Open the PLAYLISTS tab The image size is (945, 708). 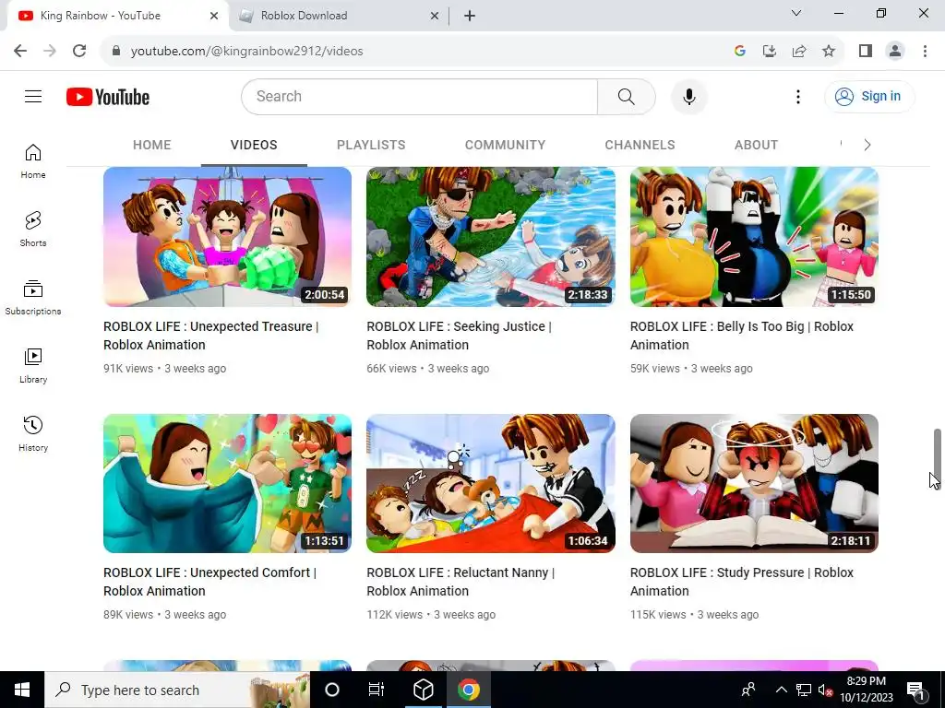coord(371,145)
